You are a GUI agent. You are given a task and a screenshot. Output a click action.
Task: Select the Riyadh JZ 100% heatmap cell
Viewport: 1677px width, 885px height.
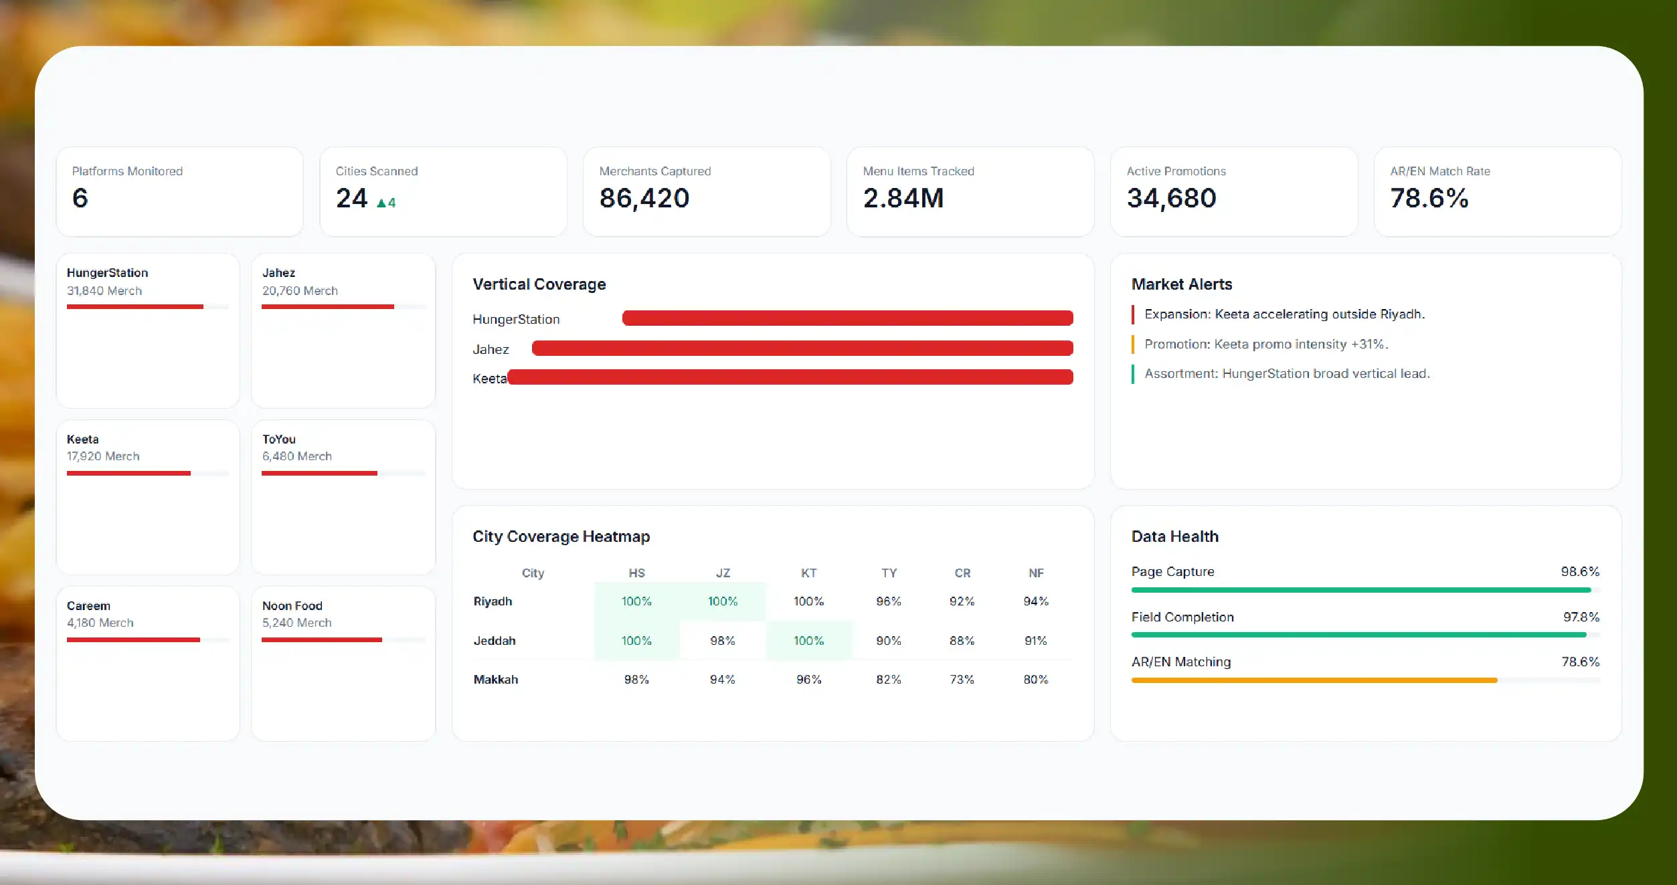723,601
